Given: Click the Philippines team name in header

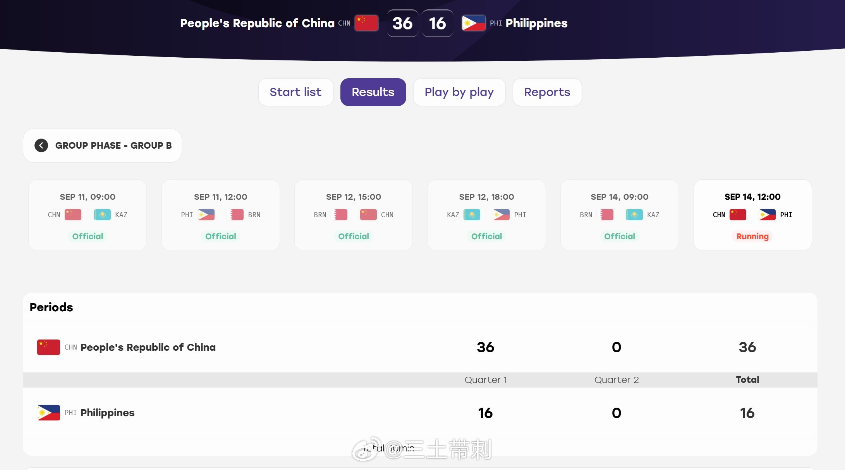Looking at the screenshot, I should pos(536,23).
